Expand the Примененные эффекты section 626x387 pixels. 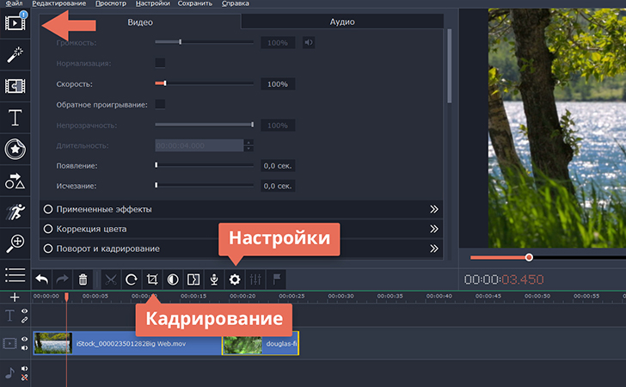tap(241, 209)
